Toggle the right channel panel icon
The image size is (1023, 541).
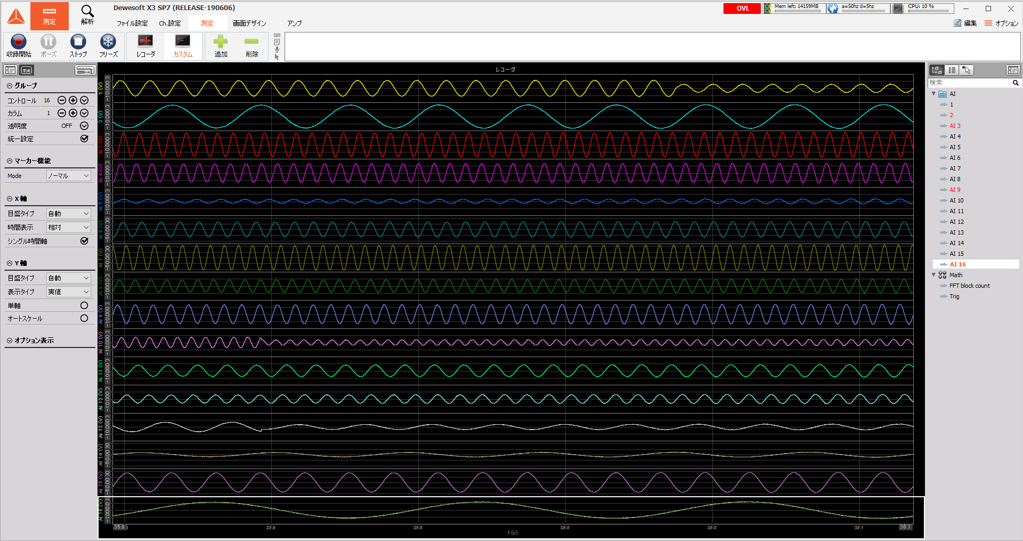[x=1013, y=70]
